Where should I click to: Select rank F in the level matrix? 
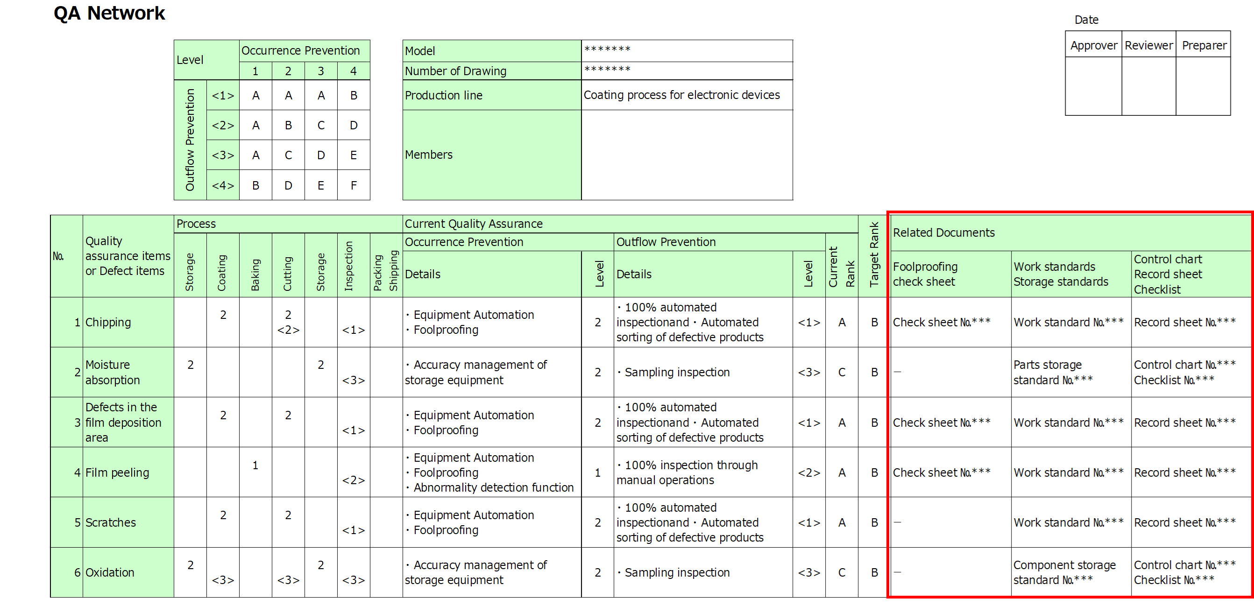coord(354,185)
